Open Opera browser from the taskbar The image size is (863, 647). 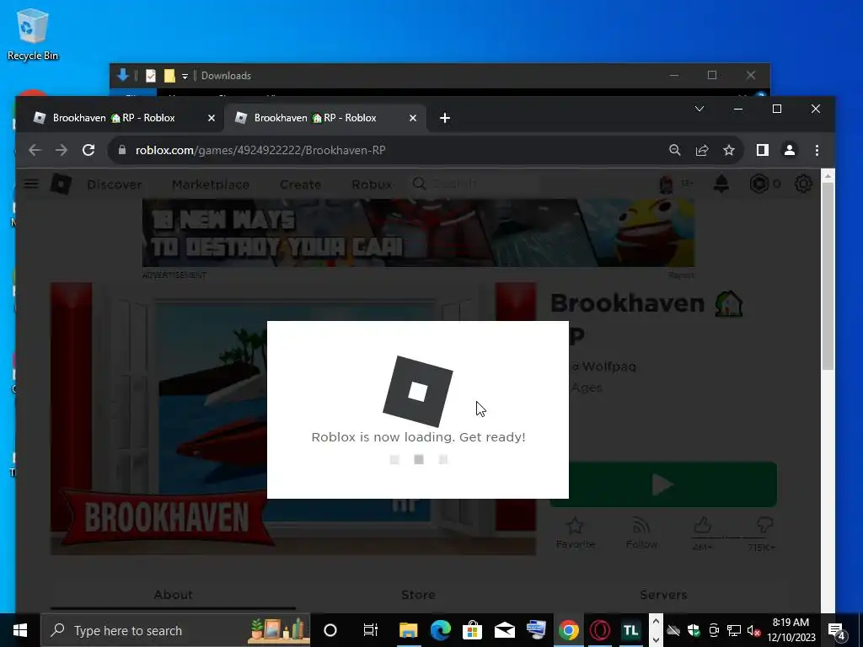pos(599,630)
